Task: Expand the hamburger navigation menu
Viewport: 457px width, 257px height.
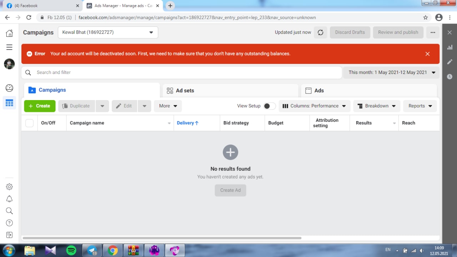Action: coord(9,47)
